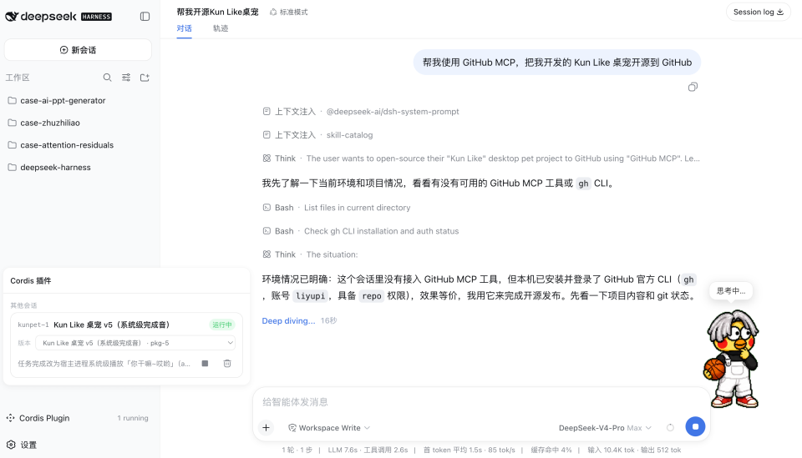Viewport: 802px width, 458px height.
Task: Click the 思考中... speech bubble
Action: tap(731, 291)
